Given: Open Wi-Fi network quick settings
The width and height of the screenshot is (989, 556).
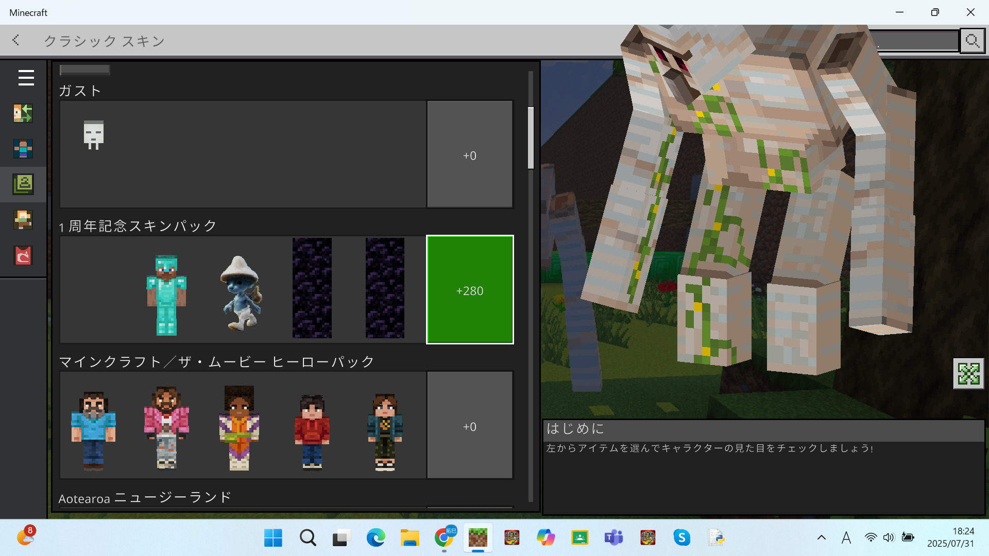Looking at the screenshot, I should click(x=871, y=538).
